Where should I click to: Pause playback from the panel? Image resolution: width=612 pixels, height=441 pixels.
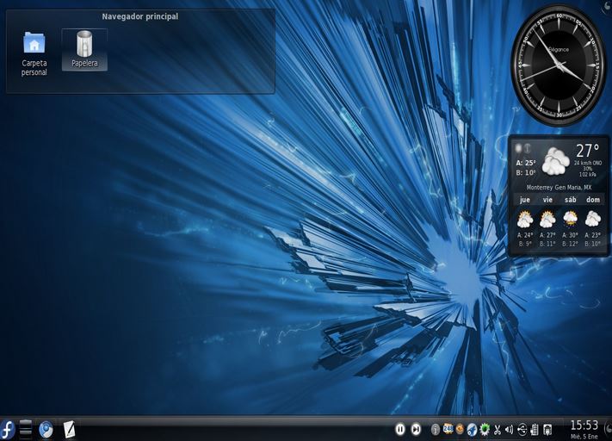[400, 429]
